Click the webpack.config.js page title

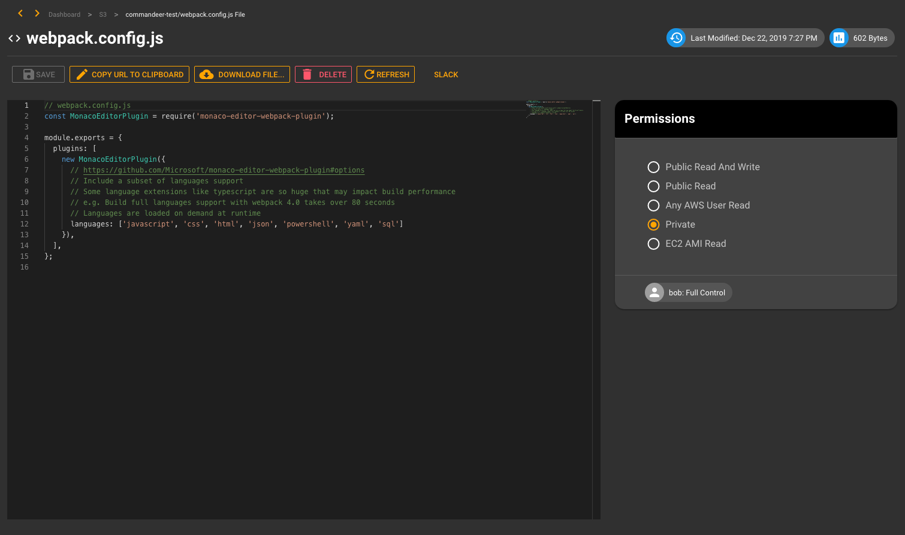click(x=95, y=38)
